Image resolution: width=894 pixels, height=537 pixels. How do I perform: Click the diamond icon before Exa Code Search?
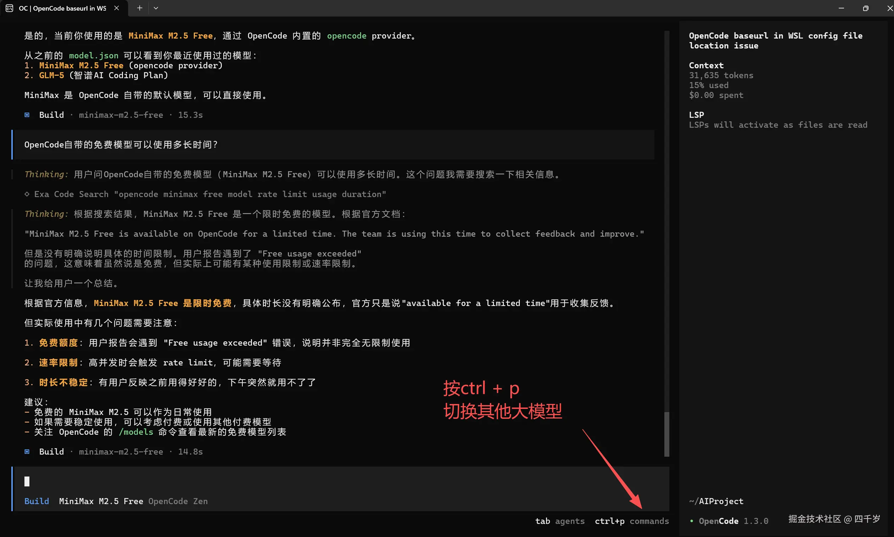point(27,194)
